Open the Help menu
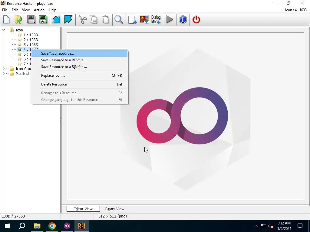Image resolution: width=310 pixels, height=232 pixels. [52, 10]
